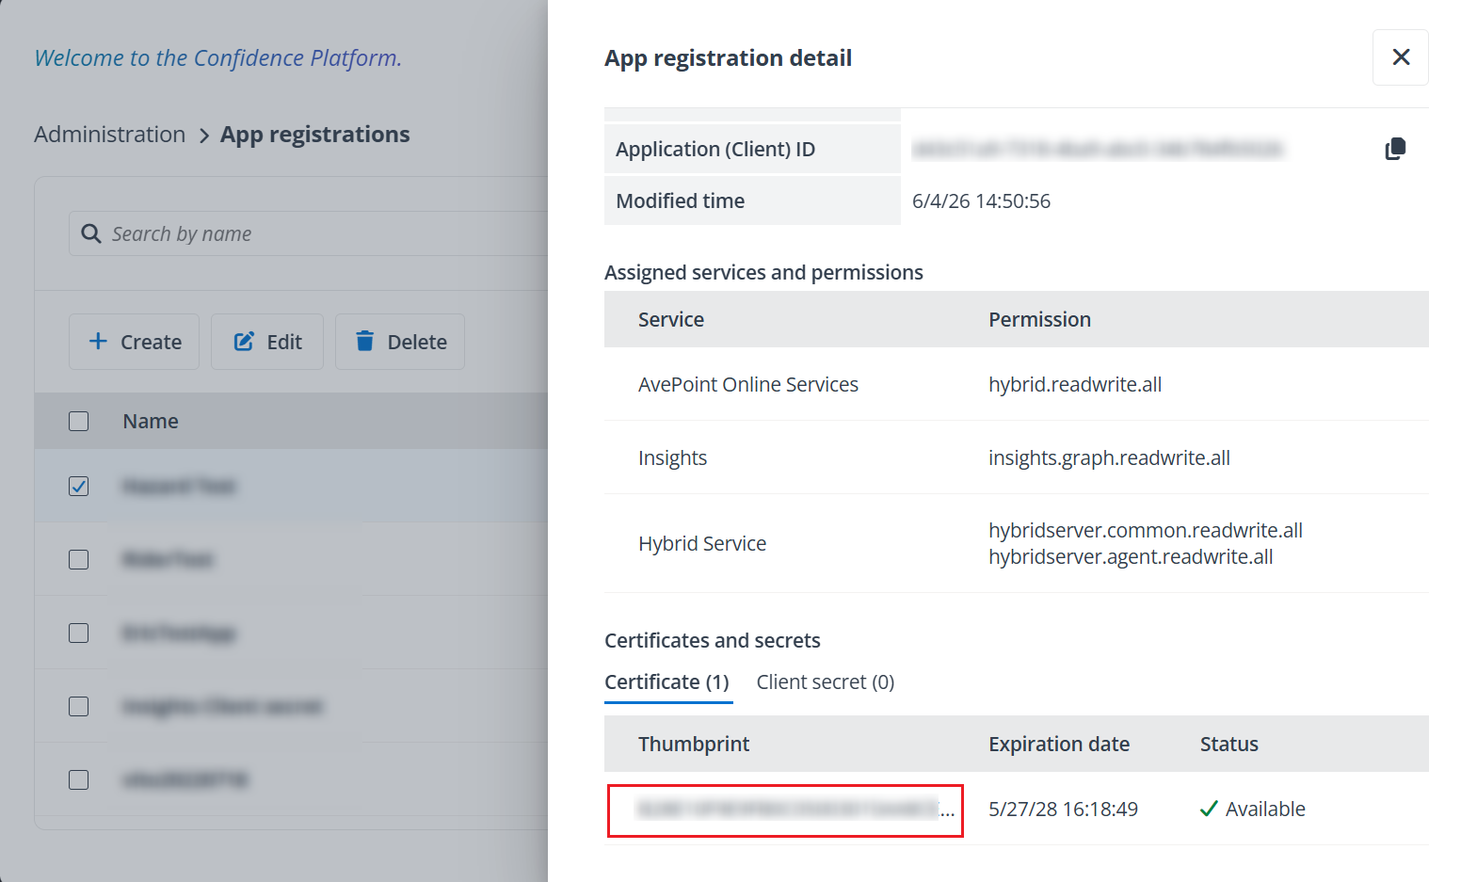
Task: Click the Delete button
Action: click(x=400, y=342)
